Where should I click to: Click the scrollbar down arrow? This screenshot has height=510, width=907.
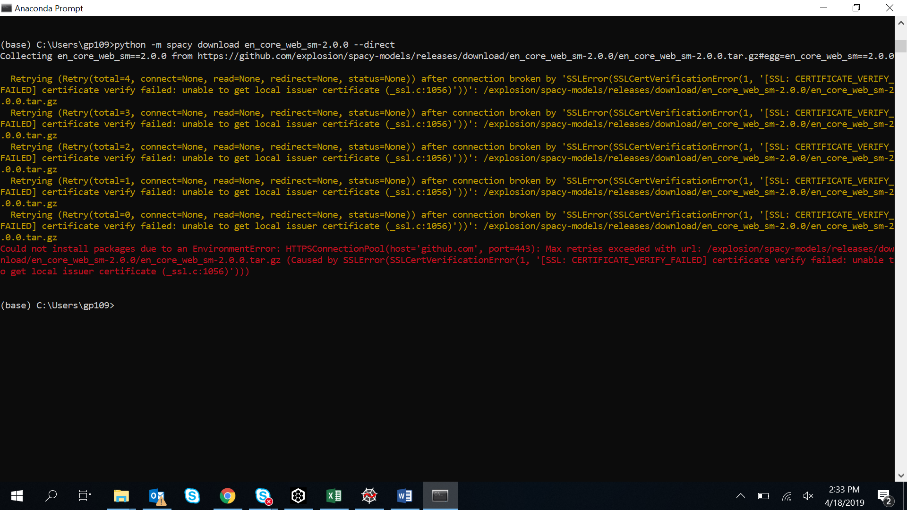tap(901, 476)
